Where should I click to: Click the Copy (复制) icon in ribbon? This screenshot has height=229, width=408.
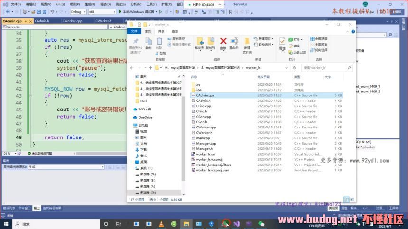tap(148, 41)
